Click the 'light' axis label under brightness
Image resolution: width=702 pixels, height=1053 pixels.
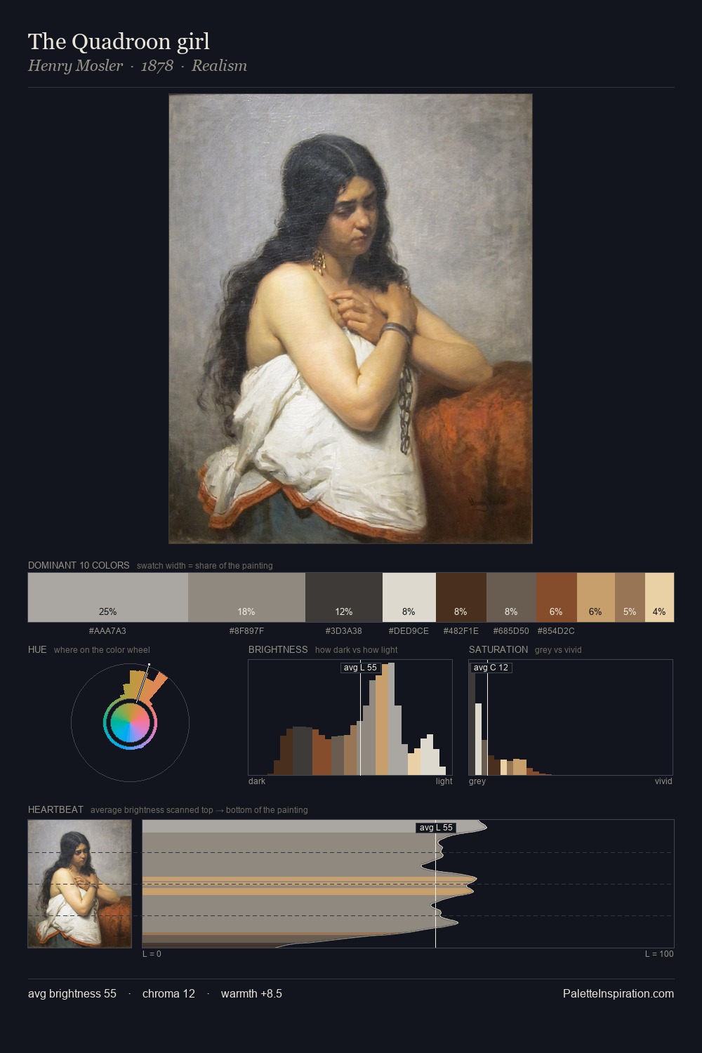click(444, 781)
